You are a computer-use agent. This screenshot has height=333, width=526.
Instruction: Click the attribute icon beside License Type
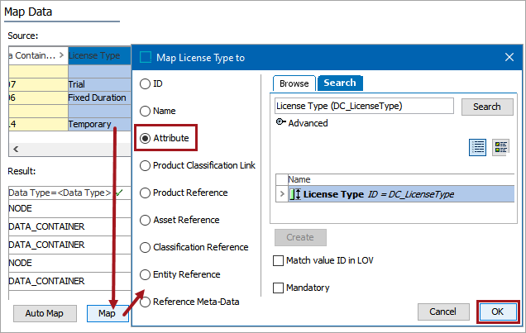click(295, 194)
